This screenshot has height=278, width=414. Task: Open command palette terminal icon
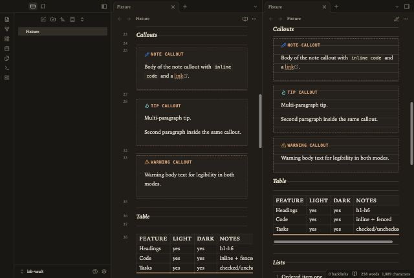tap(7, 68)
